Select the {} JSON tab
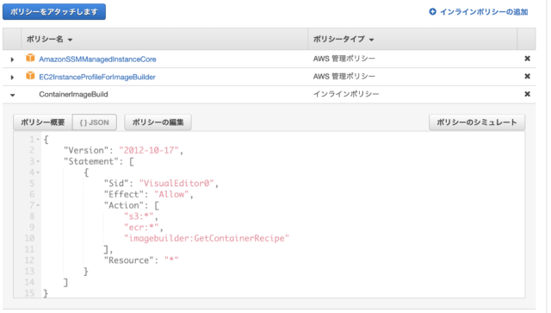 tap(94, 122)
